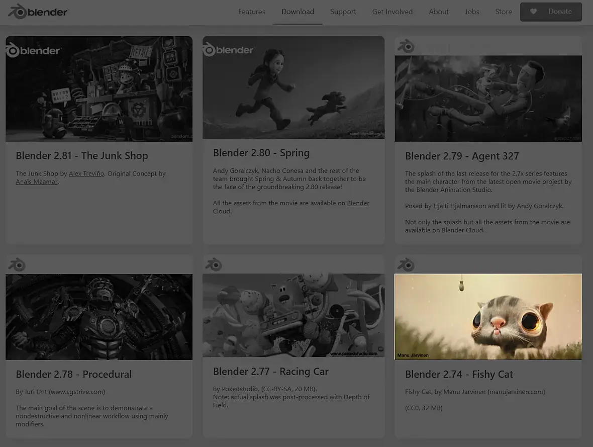Click text By Pokedstudio. (CC-BY-SA, 20 MB).

click(x=265, y=389)
